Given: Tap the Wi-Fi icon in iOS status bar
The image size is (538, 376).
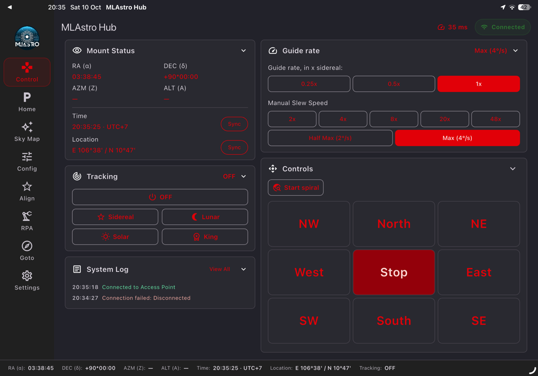Looking at the screenshot, I should coord(512,7).
